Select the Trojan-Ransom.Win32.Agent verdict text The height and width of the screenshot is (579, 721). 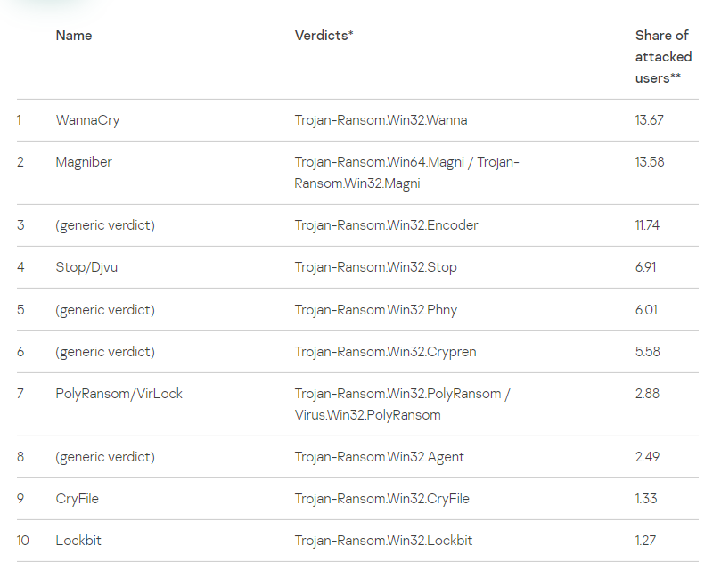click(379, 457)
